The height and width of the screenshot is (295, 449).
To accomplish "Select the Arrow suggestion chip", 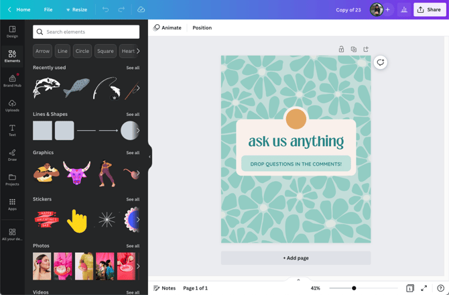I will tap(42, 51).
